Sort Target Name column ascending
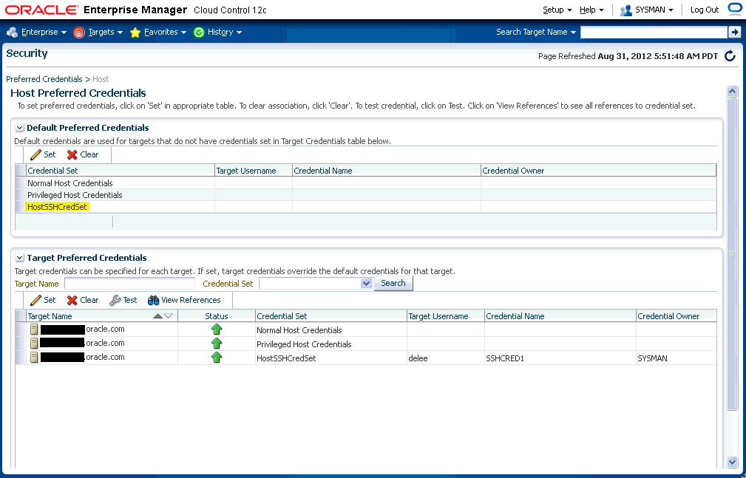Screen dimensions: 746x478 click(x=158, y=316)
